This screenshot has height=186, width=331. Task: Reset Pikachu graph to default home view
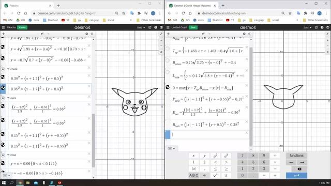click(x=161, y=52)
